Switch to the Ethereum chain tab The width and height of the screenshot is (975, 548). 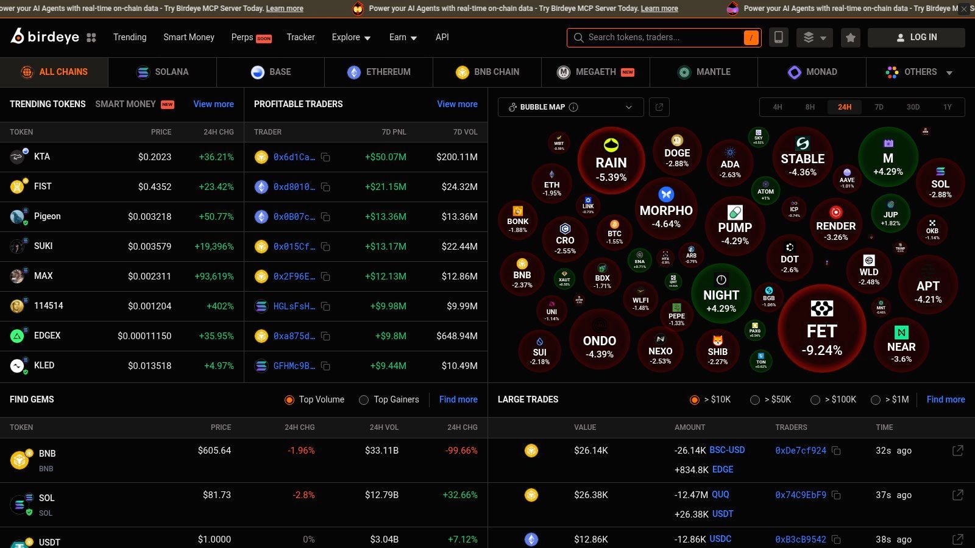(x=379, y=72)
